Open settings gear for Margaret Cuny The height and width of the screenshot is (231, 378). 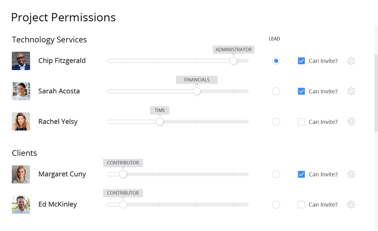(x=351, y=174)
